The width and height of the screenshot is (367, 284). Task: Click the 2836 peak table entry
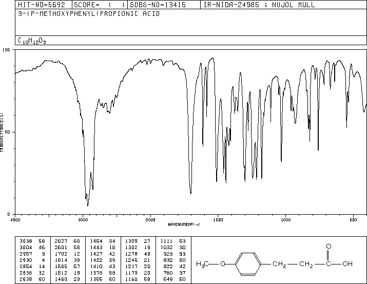click(32, 273)
